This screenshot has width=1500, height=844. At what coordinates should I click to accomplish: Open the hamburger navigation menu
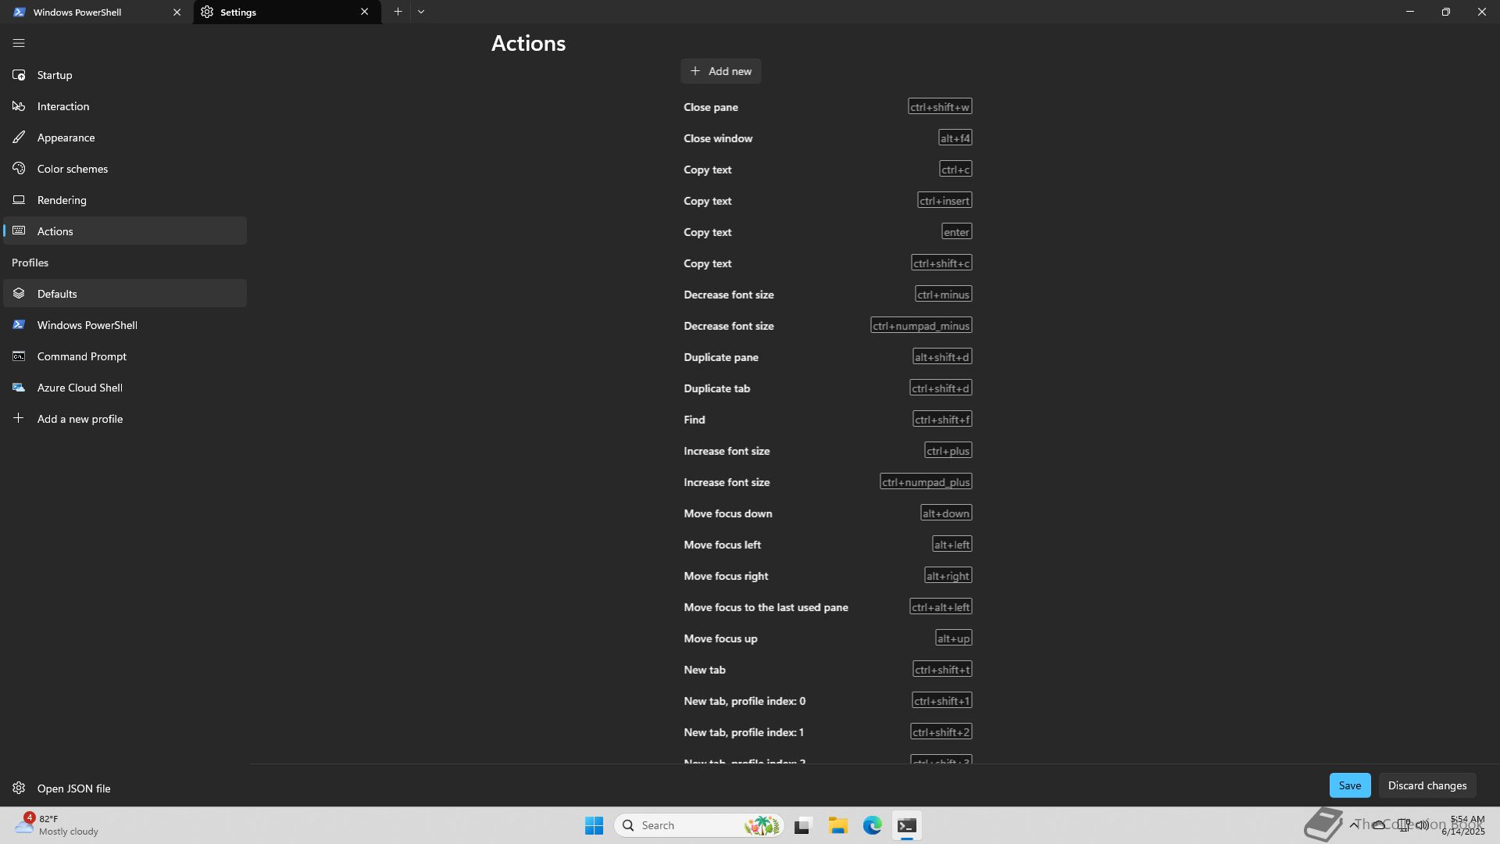19,44
